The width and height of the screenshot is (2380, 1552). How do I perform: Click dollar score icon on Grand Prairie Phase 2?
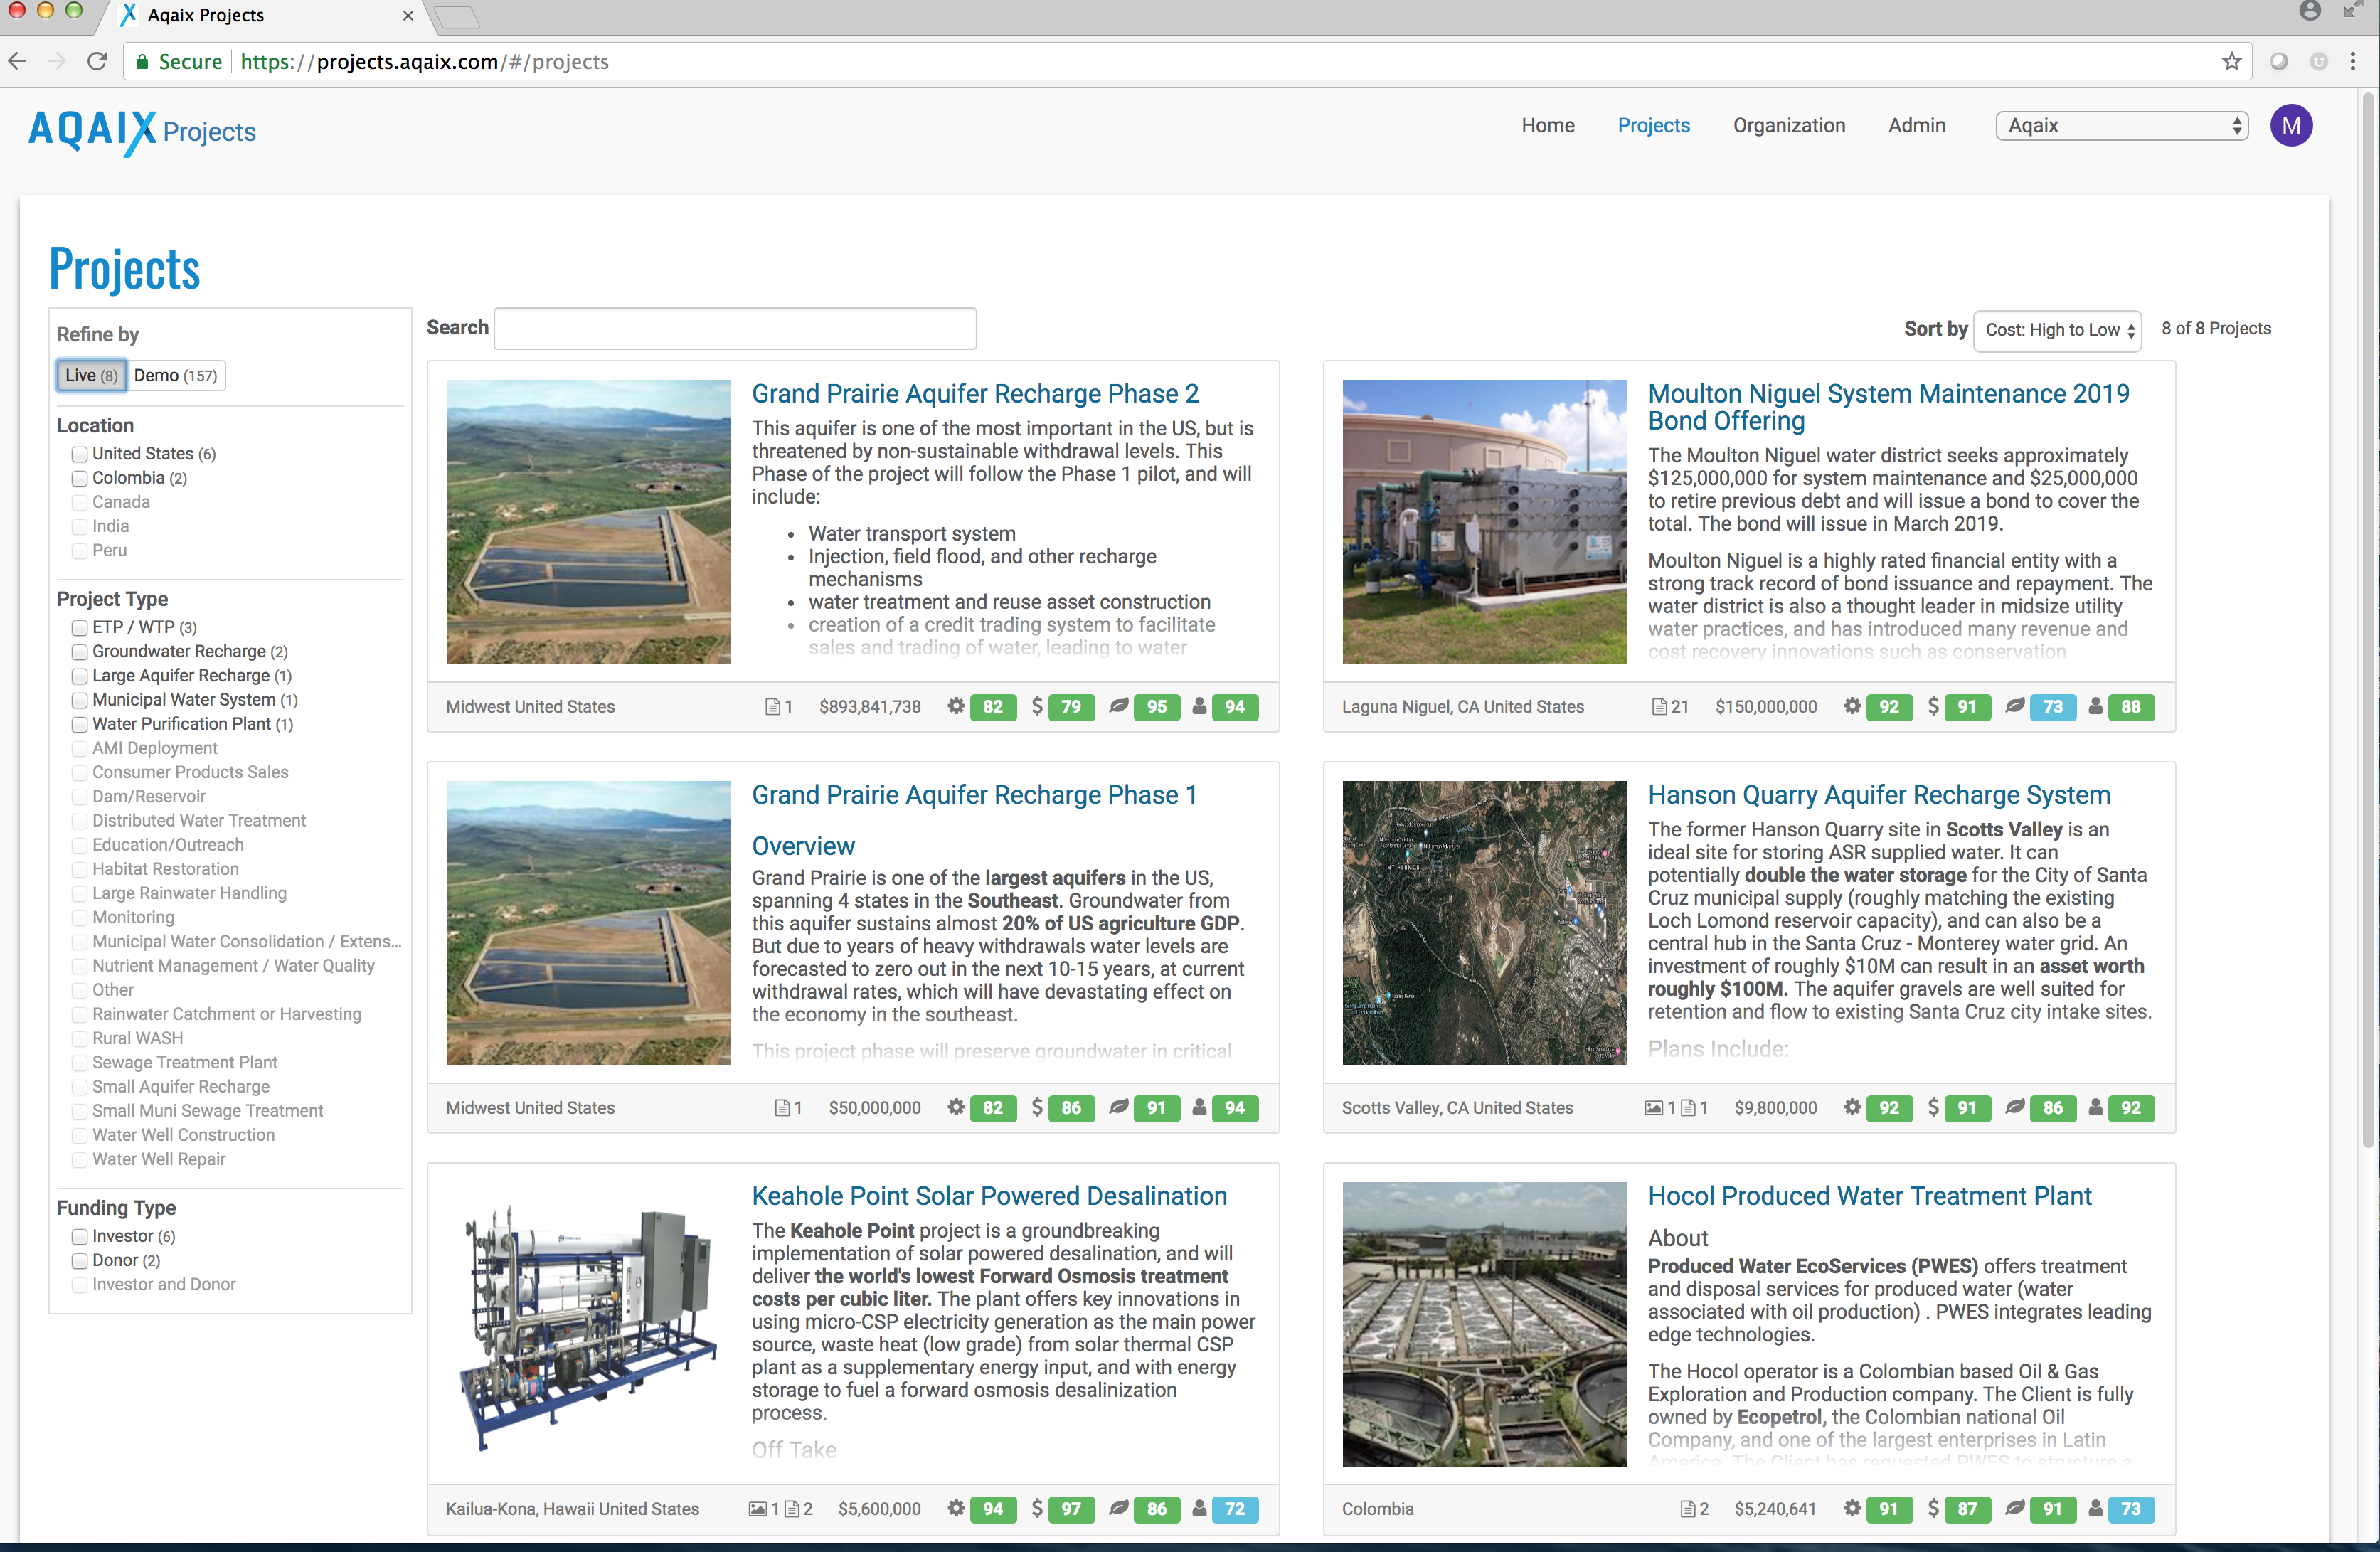(1037, 707)
